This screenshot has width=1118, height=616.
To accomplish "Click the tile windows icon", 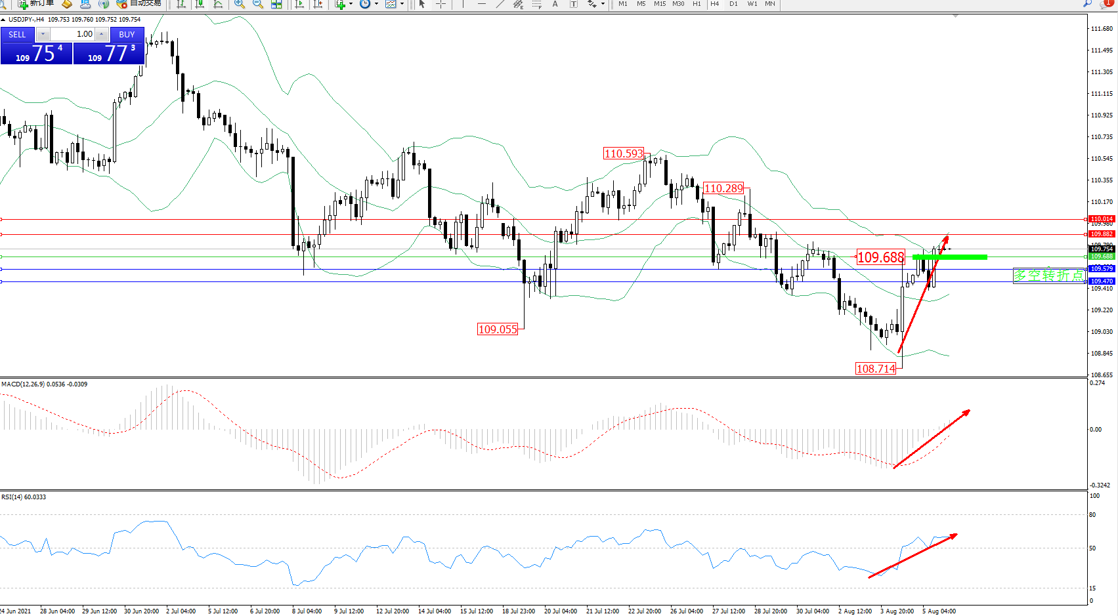I will click(x=276, y=4).
